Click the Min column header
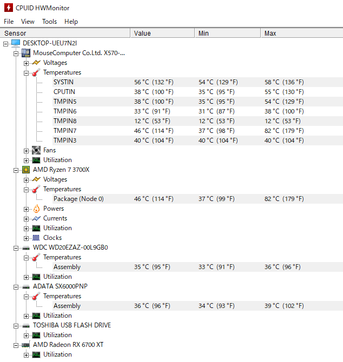Screen dimensions: 343x362 (x=228, y=33)
